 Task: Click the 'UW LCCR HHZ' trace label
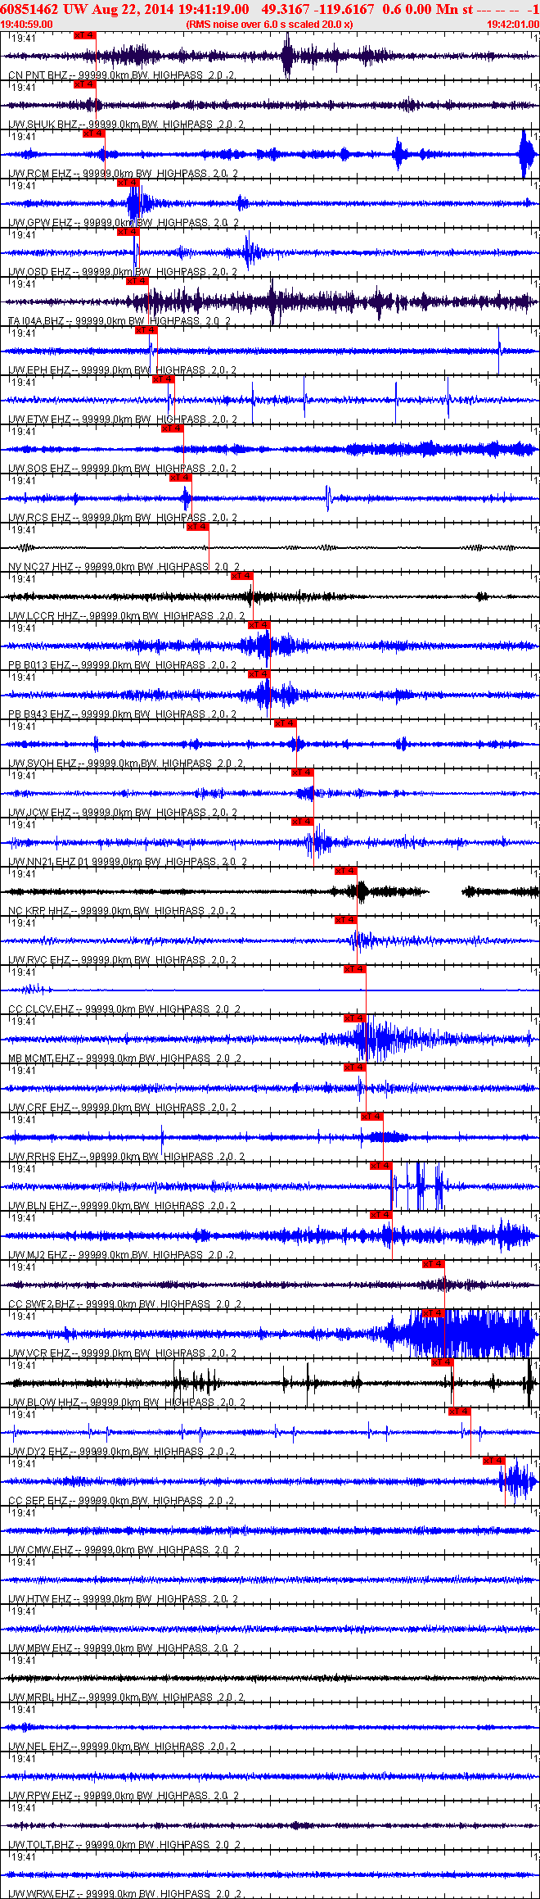(43, 616)
